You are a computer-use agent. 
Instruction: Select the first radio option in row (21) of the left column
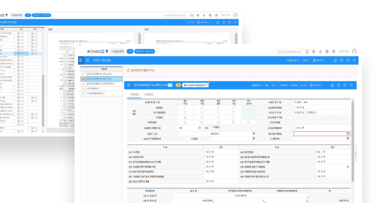click(205, 152)
